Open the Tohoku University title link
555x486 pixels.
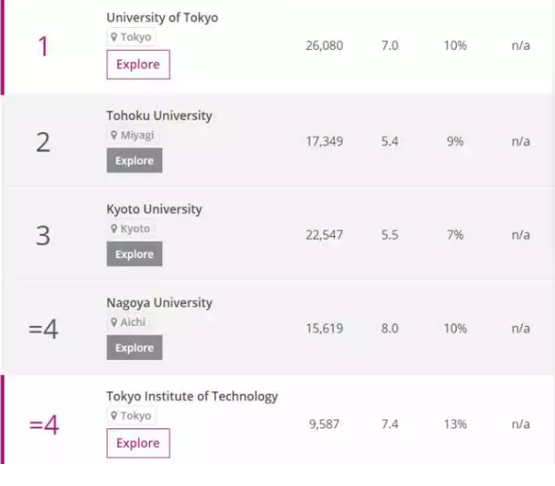click(x=159, y=116)
